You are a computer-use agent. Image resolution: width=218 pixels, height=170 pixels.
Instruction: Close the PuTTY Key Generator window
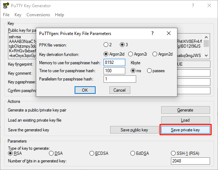(x=209, y=5)
